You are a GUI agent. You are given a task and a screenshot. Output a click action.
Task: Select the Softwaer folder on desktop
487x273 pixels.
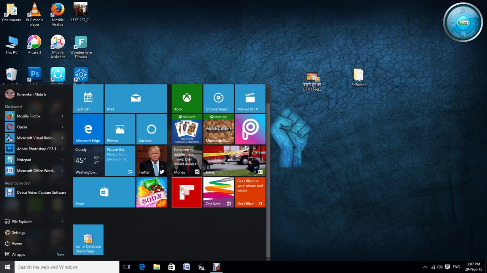[358, 78]
